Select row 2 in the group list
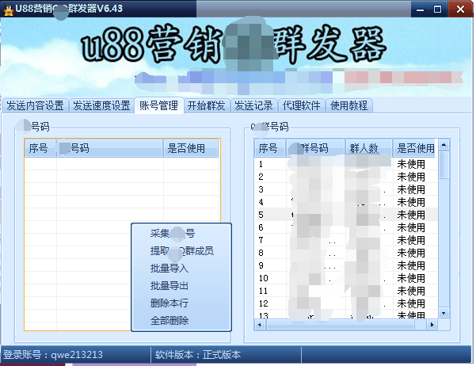 click(x=346, y=177)
